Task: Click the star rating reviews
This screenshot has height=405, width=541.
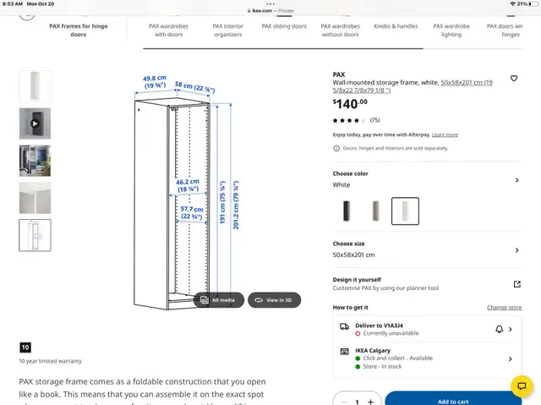Action: pyautogui.click(x=350, y=120)
